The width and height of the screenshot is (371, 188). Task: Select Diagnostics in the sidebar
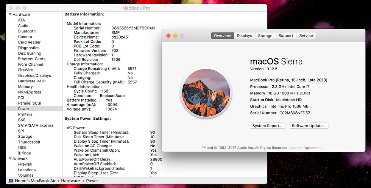point(29,48)
